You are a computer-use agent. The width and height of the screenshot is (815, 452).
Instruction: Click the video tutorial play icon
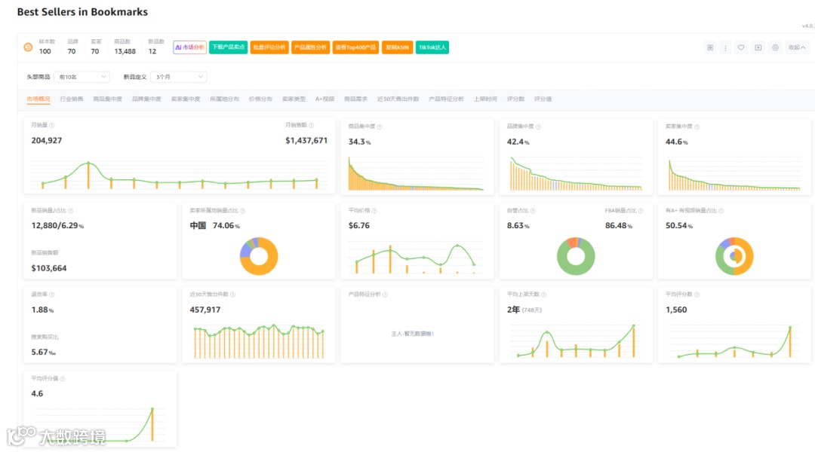[758, 47]
